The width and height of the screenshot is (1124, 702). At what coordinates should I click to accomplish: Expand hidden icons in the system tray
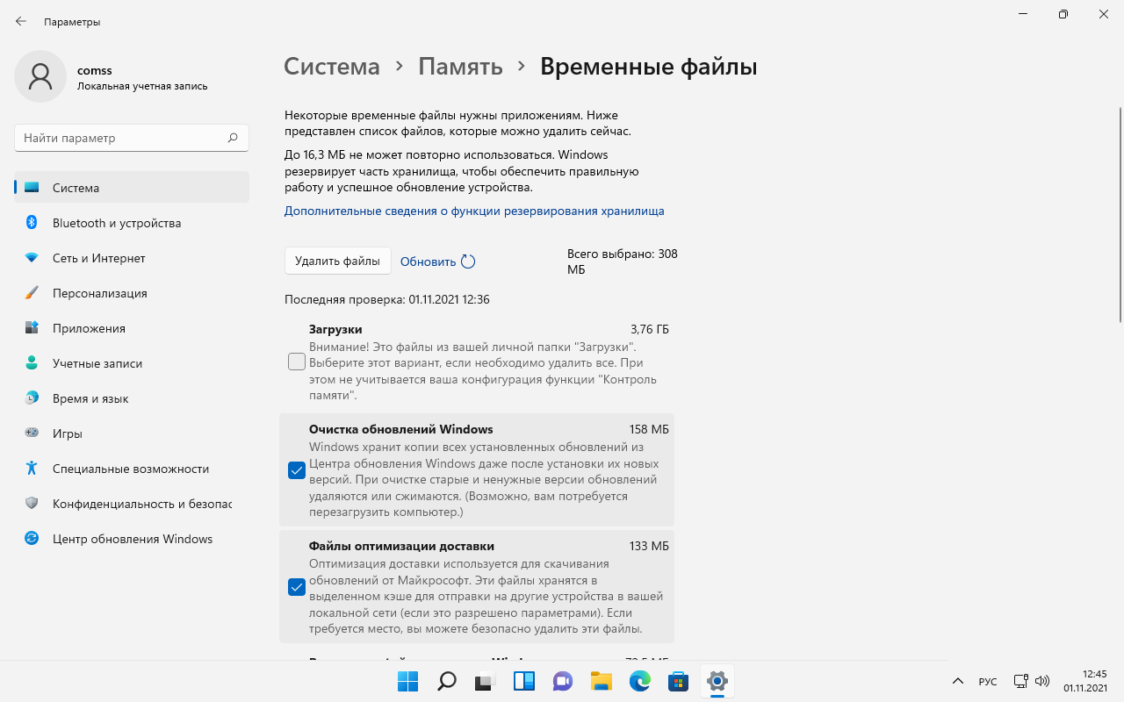[x=958, y=682]
